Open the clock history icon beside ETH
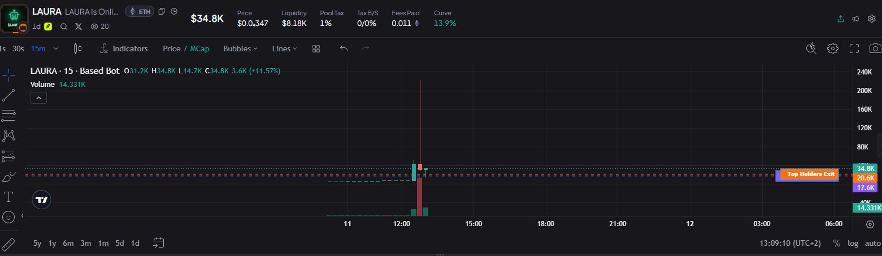The width and height of the screenshot is (882, 256). click(x=174, y=11)
